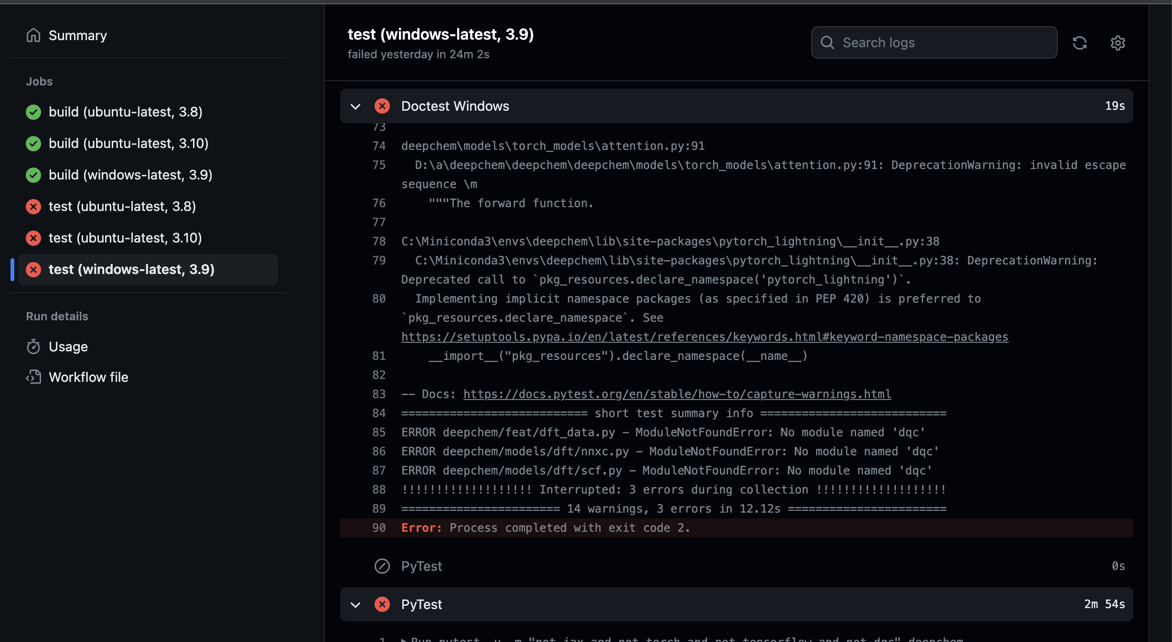Open Usage via the stopwatch icon
The image size is (1172, 642).
click(x=33, y=347)
